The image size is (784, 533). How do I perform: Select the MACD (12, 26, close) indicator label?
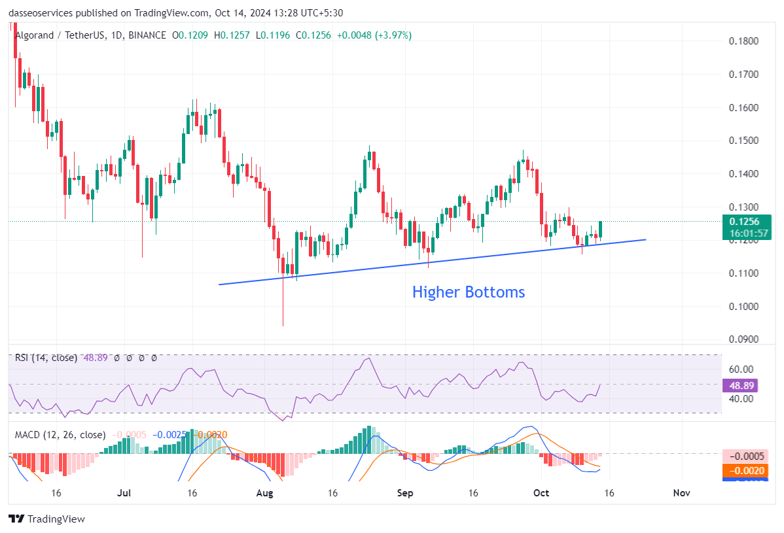click(60, 435)
